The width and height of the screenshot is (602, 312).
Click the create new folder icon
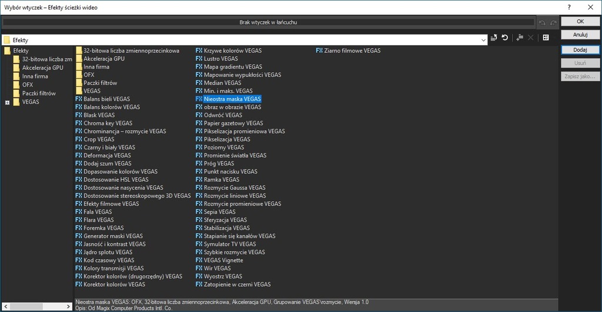coord(520,38)
